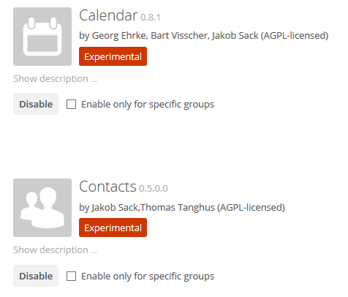Click the Calendar app icon
Viewport: 348px width, 297px height.
click(42, 37)
